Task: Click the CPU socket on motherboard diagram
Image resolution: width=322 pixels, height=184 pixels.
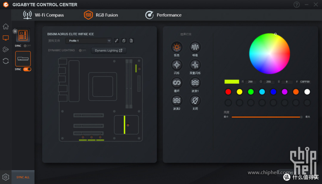Action: [103, 86]
